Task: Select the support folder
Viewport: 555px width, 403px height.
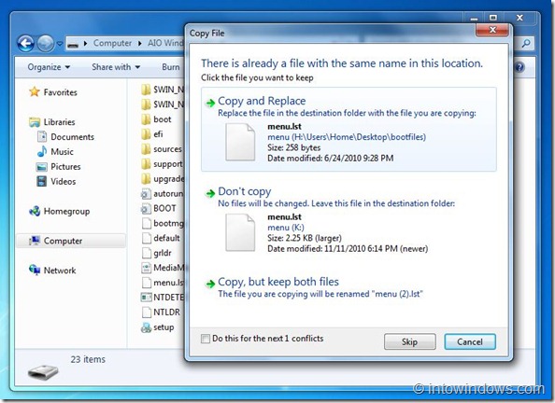Action: pyautogui.click(x=168, y=164)
